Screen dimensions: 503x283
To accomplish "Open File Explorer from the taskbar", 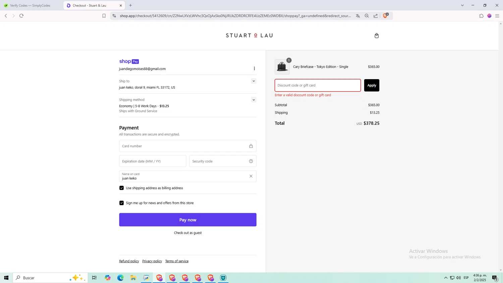I will 133,278.
